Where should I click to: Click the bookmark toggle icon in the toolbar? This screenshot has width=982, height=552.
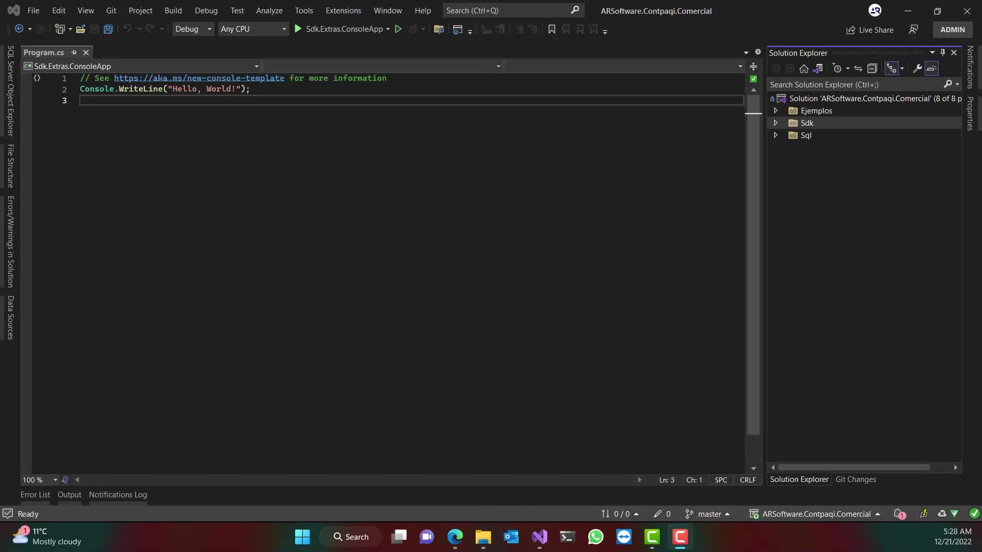(551, 29)
